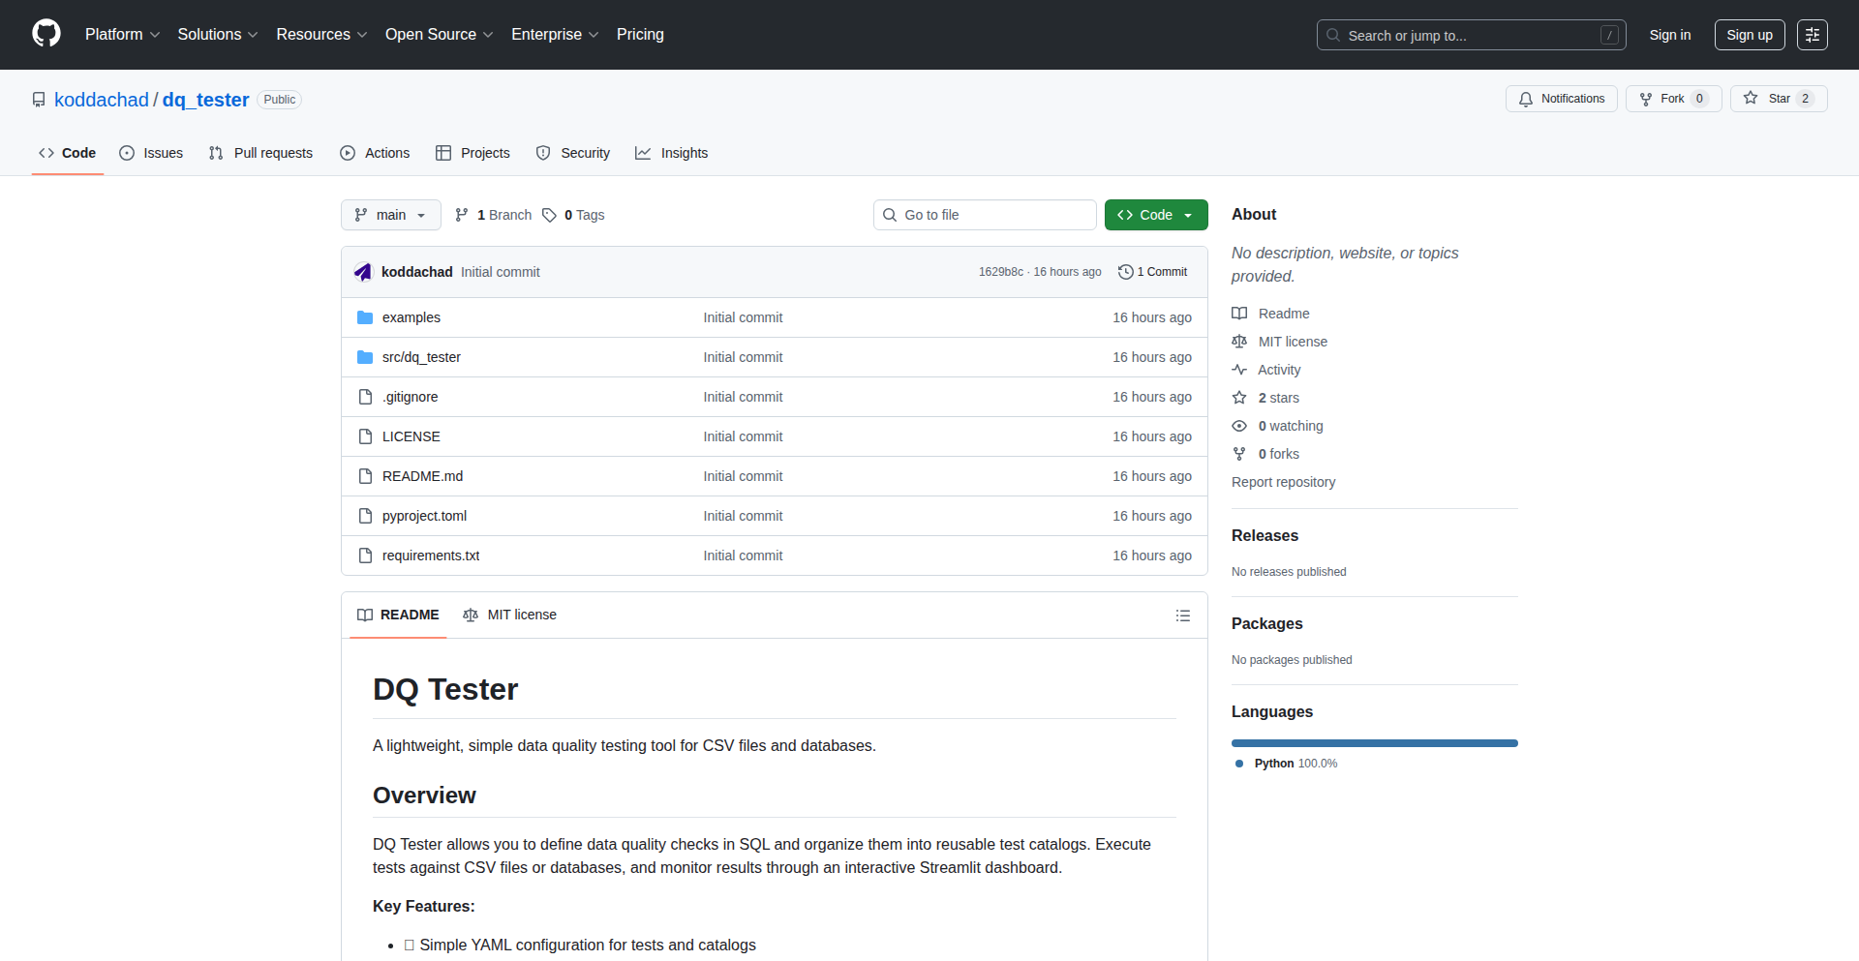Click the Python language bar
Image resolution: width=1859 pixels, height=961 pixels.
coord(1374,743)
